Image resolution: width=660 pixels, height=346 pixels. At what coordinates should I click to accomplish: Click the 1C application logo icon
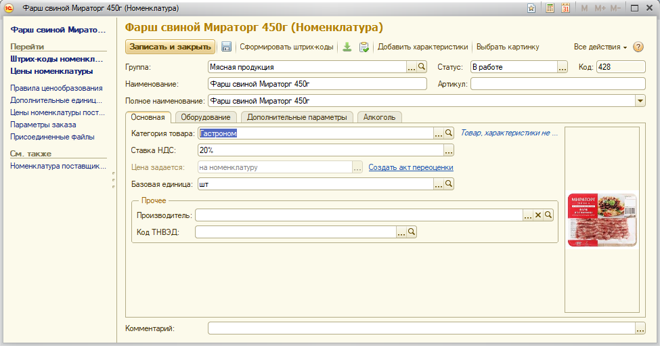click(x=9, y=8)
